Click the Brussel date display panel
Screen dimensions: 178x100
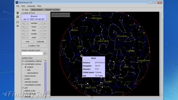click(x=34, y=18)
